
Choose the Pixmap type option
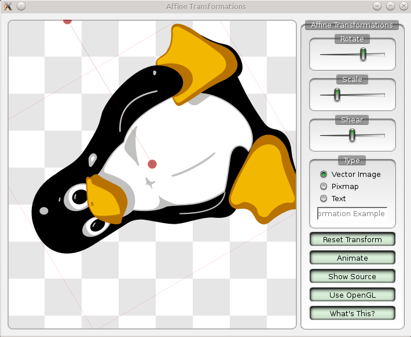(324, 186)
